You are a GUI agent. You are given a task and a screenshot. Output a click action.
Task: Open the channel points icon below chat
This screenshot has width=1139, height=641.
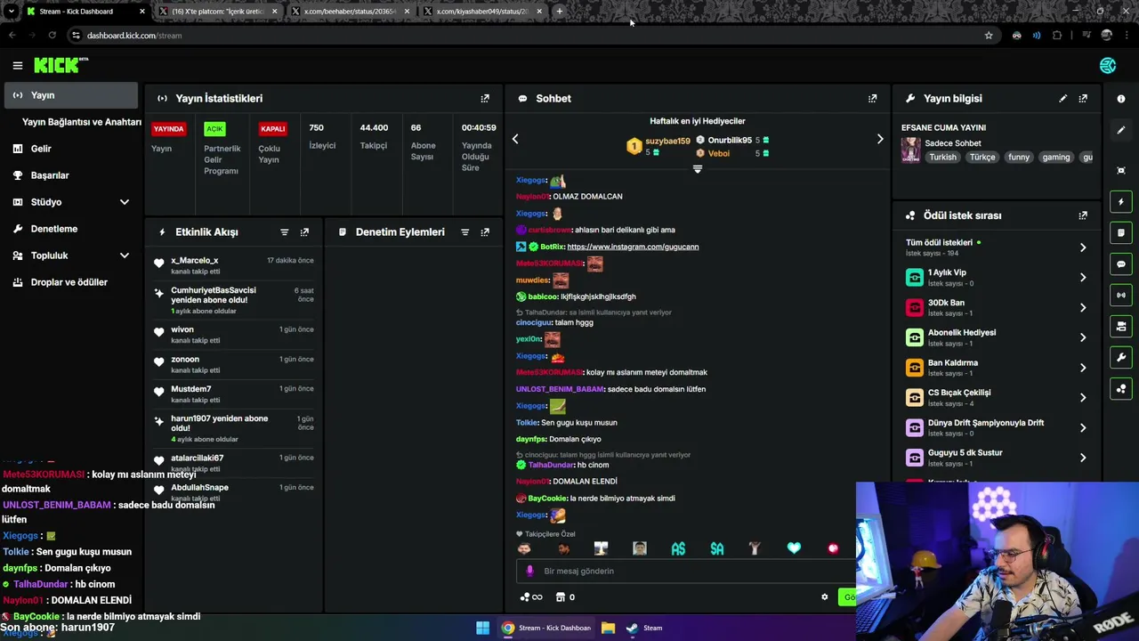[531, 597]
